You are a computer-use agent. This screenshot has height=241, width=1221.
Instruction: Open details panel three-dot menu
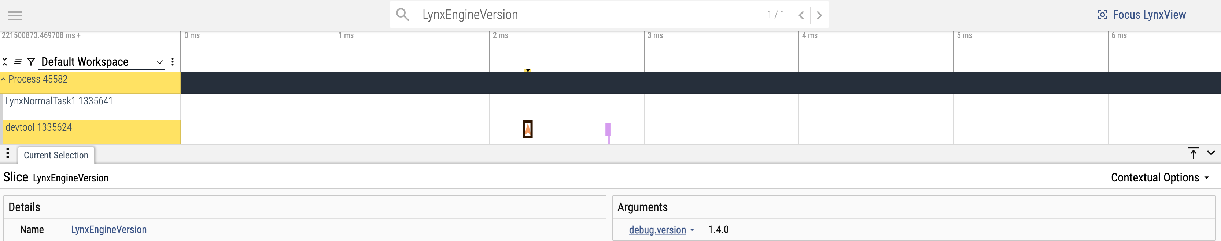tap(8, 153)
